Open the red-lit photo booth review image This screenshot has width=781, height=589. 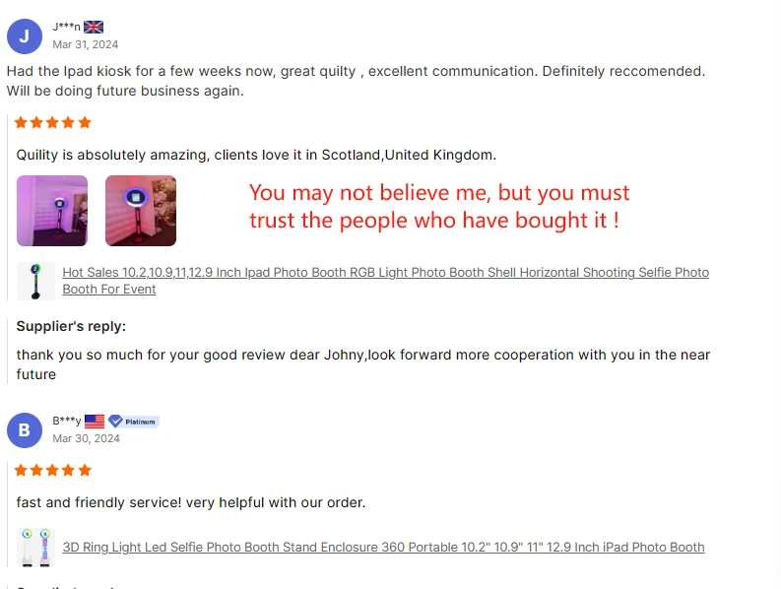tap(141, 211)
